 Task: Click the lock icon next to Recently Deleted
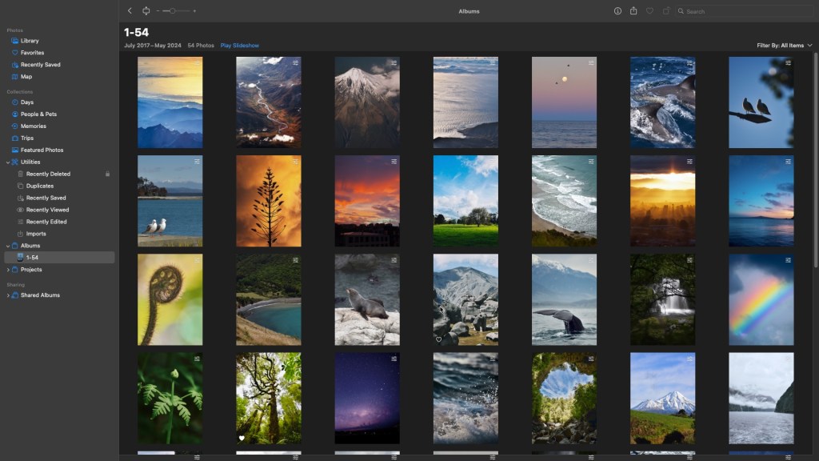pos(107,174)
